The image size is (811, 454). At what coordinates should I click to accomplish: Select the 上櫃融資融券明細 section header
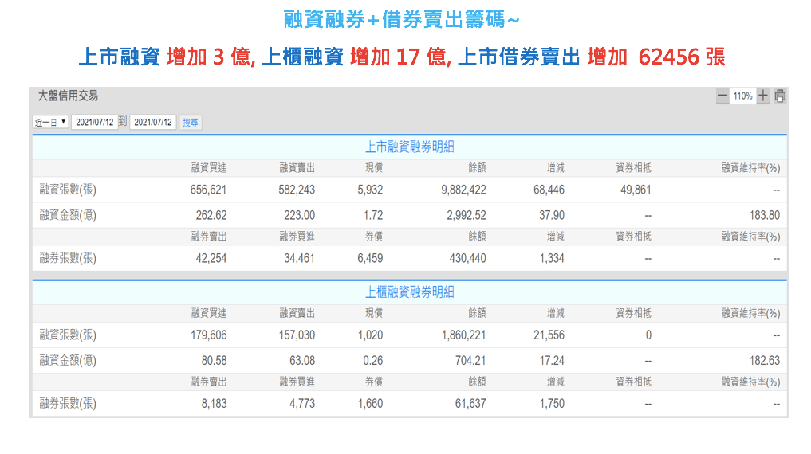[x=409, y=292]
